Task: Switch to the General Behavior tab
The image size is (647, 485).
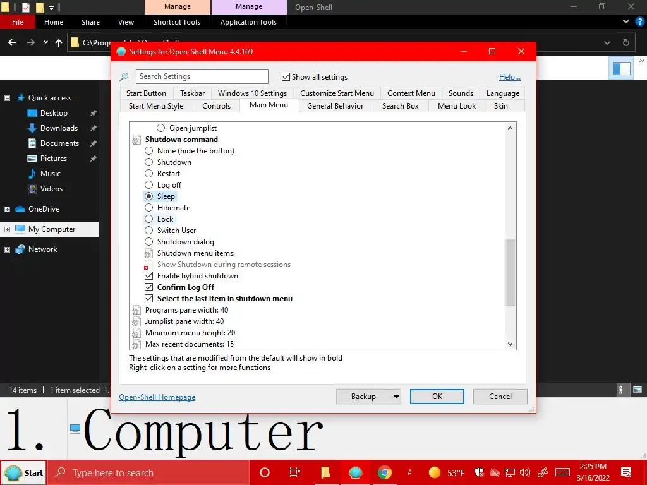Action: [335, 106]
